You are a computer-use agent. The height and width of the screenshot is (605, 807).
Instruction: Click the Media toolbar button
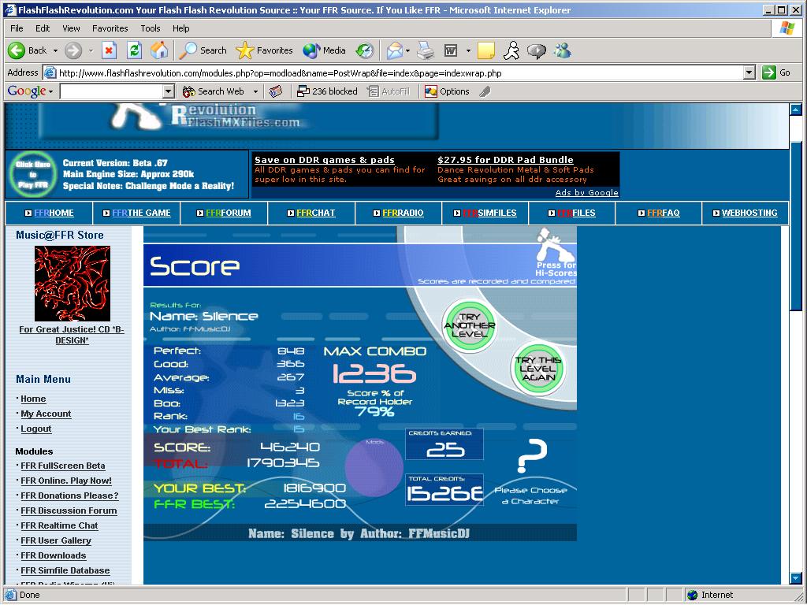pyautogui.click(x=324, y=50)
